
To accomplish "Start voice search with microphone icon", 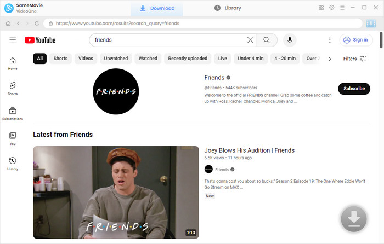I will pyautogui.click(x=290, y=40).
